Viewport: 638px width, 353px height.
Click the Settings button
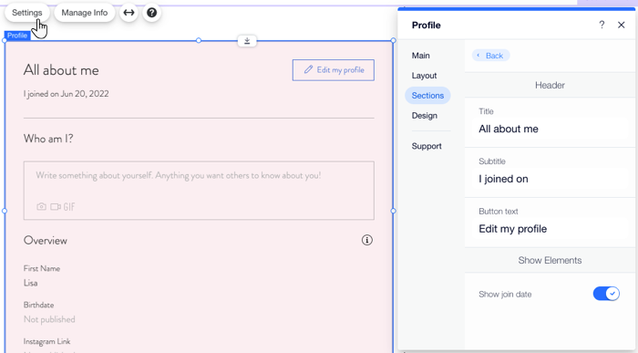pos(26,13)
